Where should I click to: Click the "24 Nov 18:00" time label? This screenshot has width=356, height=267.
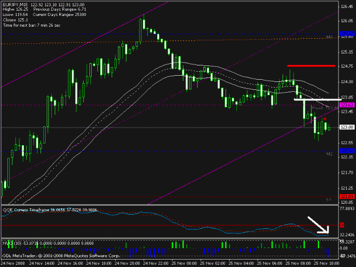click(99, 264)
